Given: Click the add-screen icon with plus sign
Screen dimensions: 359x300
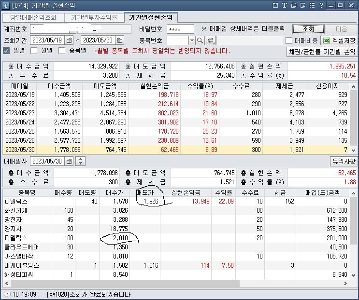Looking at the screenshot, I should (x=302, y=5).
